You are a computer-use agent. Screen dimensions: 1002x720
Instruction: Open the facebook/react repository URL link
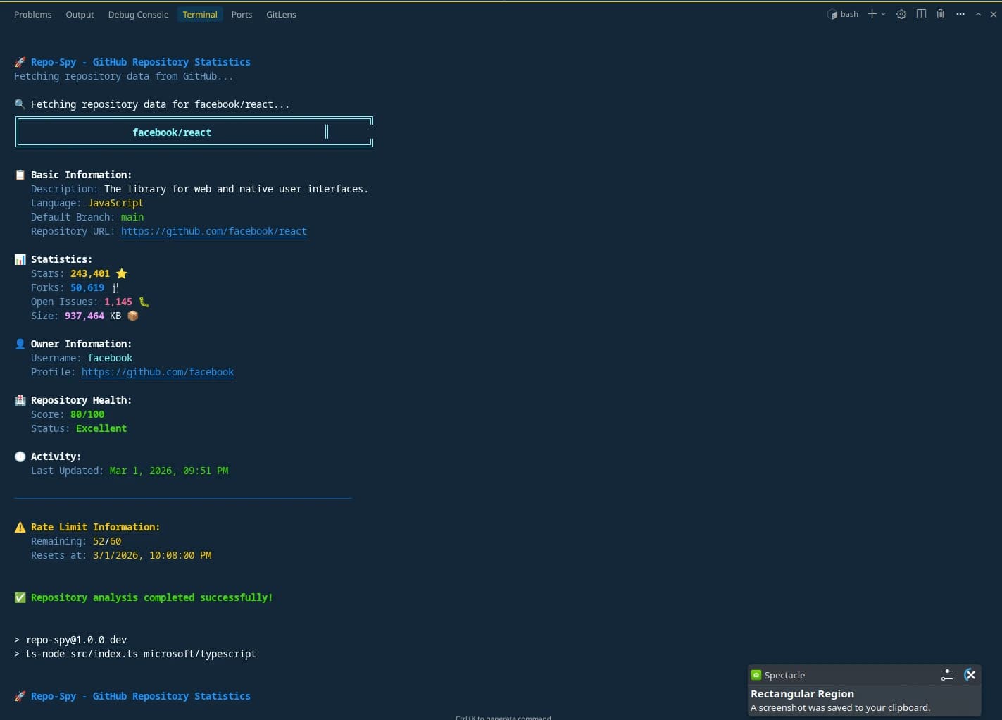click(x=213, y=231)
